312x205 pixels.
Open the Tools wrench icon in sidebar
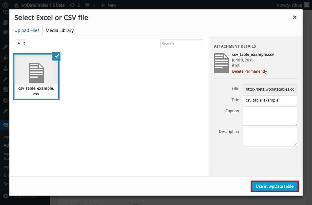click(5, 79)
